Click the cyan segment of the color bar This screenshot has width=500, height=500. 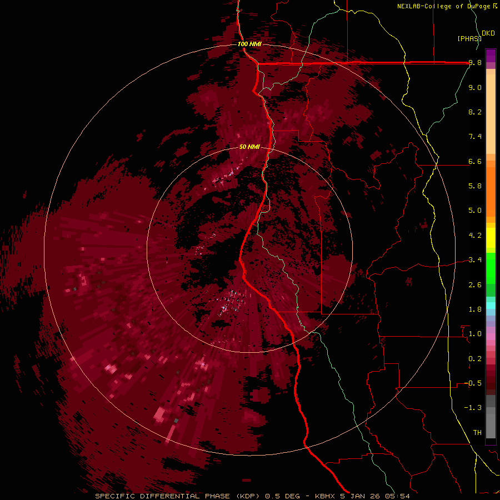(x=491, y=306)
